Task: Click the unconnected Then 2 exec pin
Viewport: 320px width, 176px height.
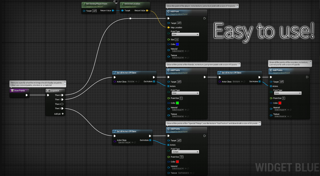Action: 62,104
